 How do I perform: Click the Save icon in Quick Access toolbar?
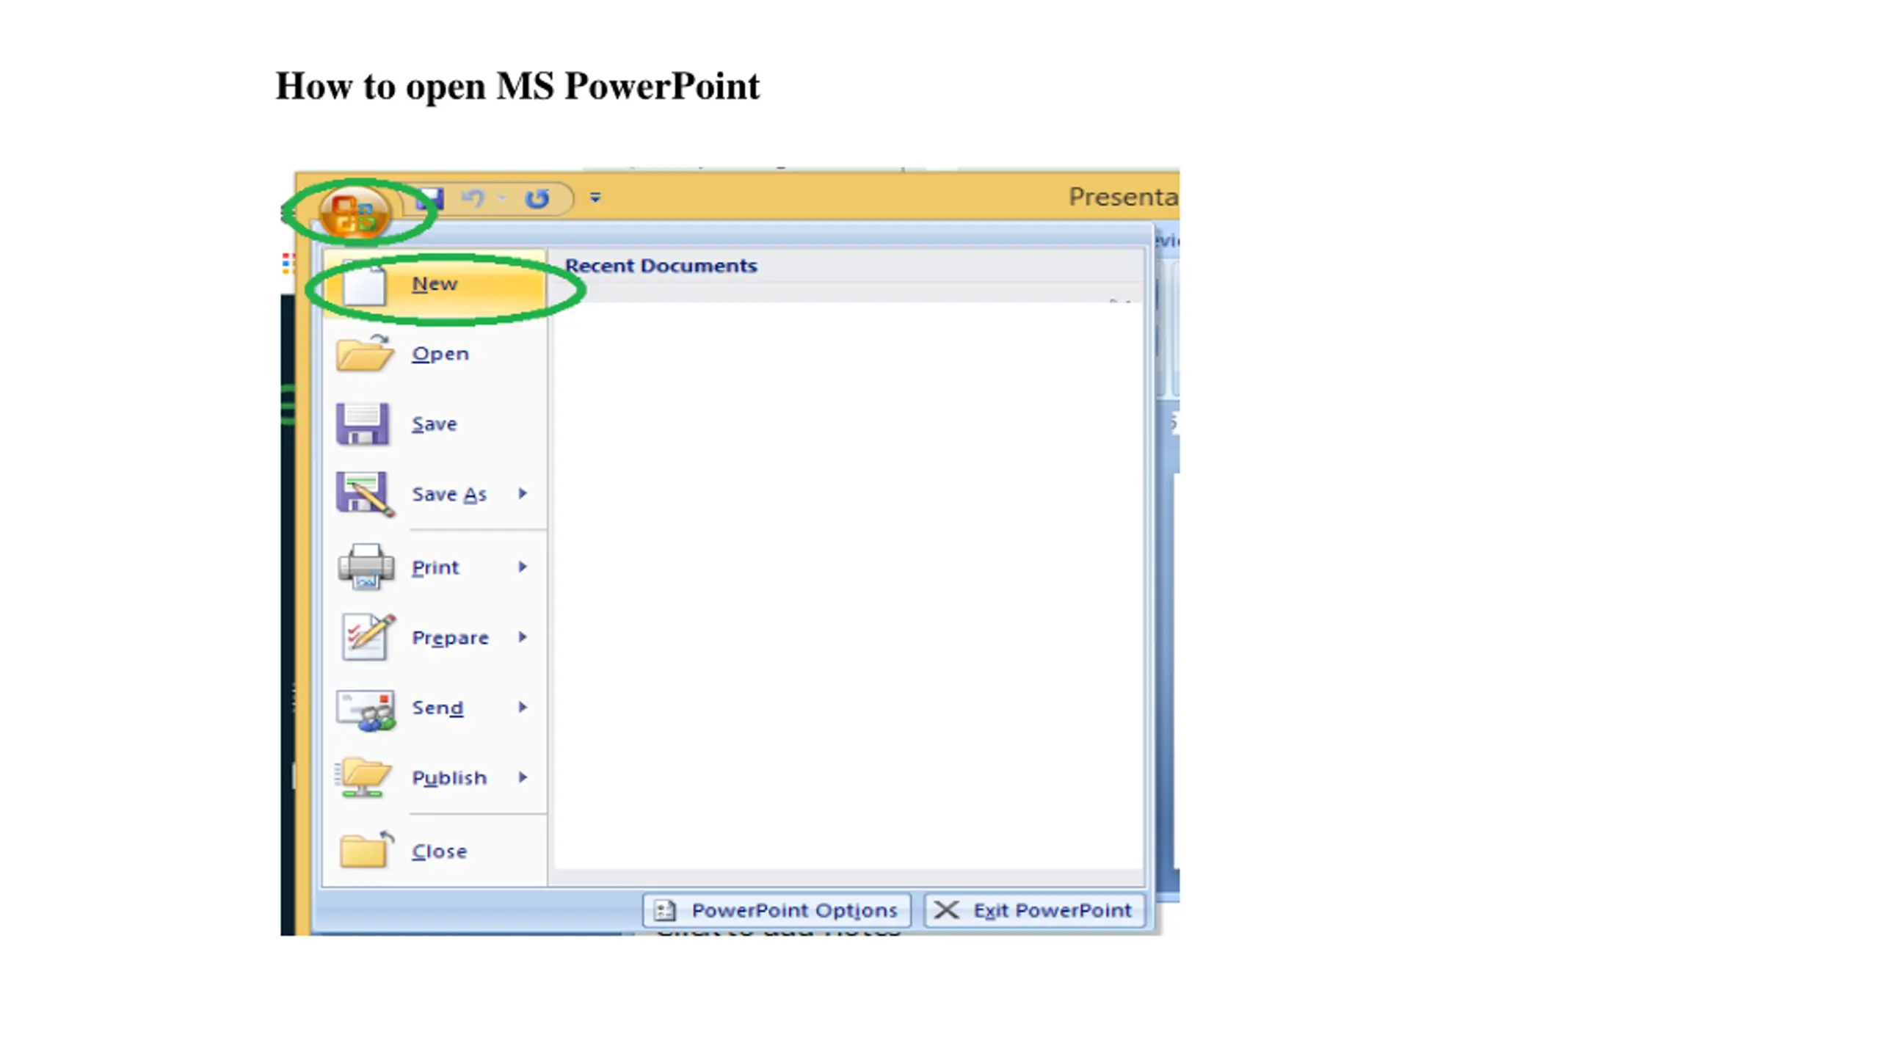[x=429, y=198]
